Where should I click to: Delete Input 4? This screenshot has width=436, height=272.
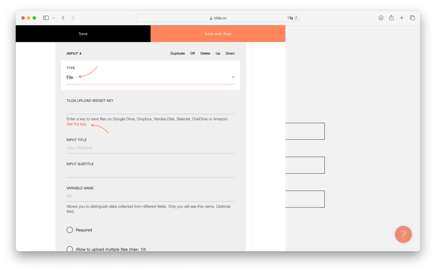205,53
